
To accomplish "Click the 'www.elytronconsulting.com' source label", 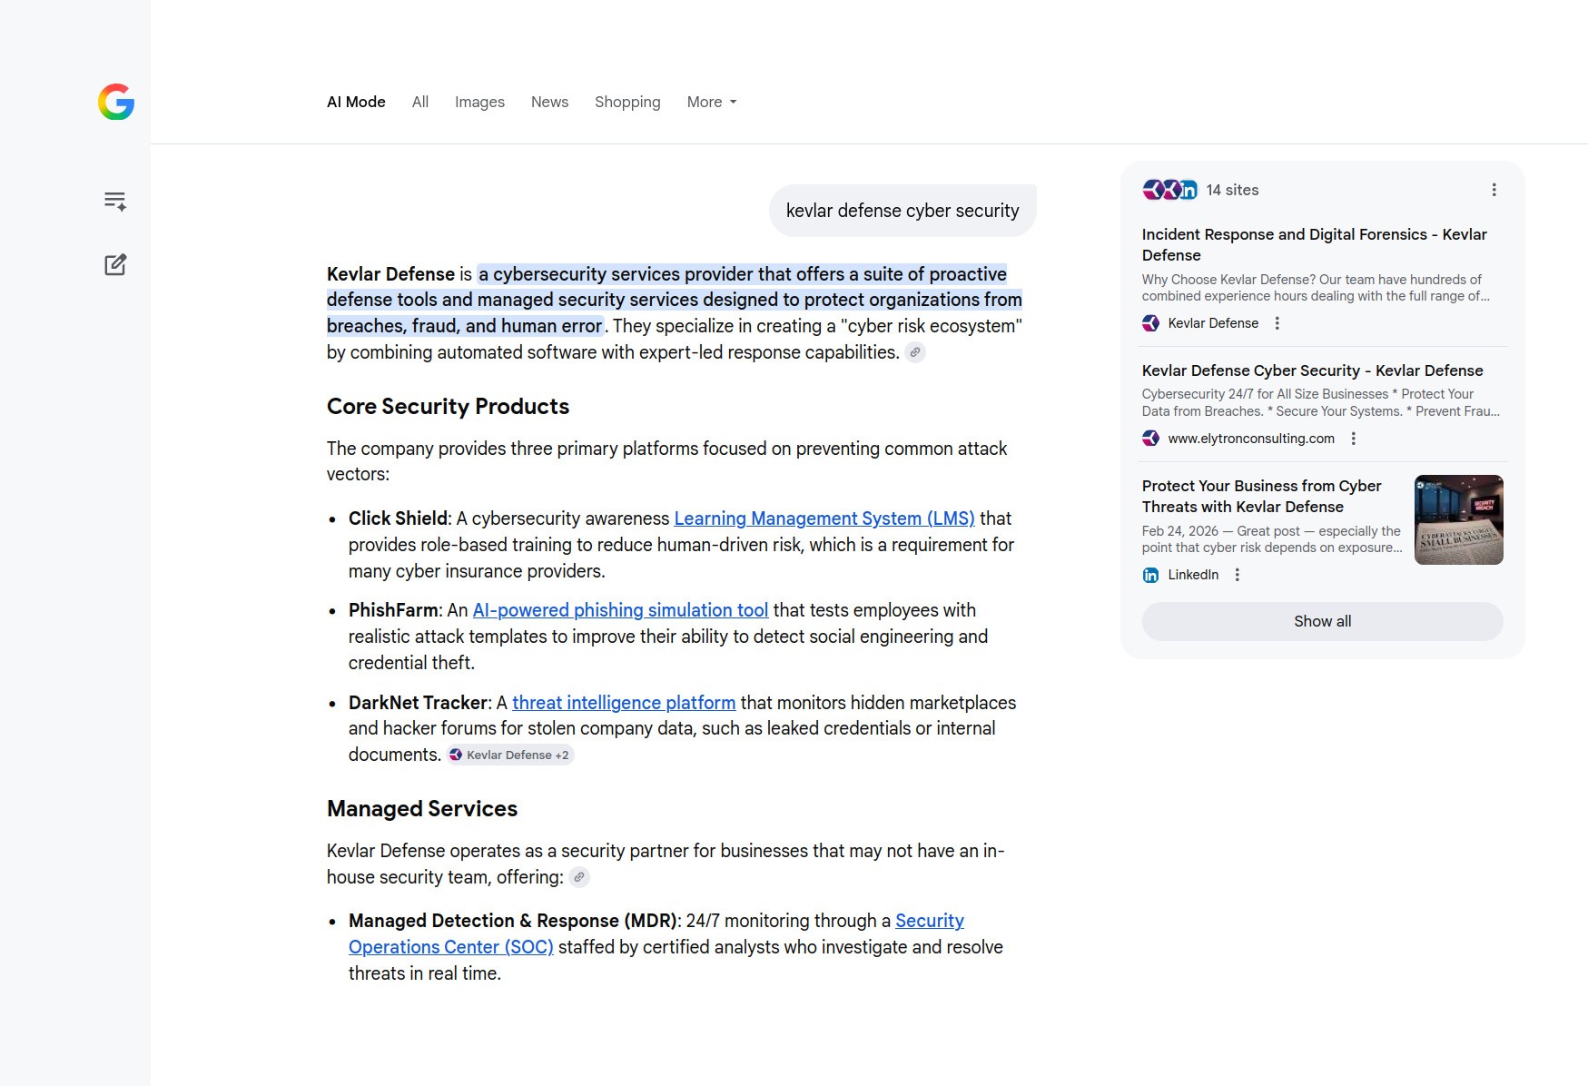I will (1251, 439).
